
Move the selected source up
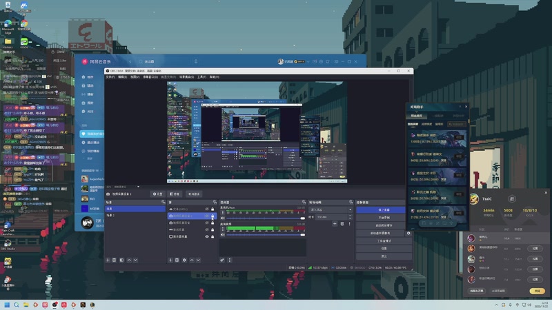click(192, 260)
